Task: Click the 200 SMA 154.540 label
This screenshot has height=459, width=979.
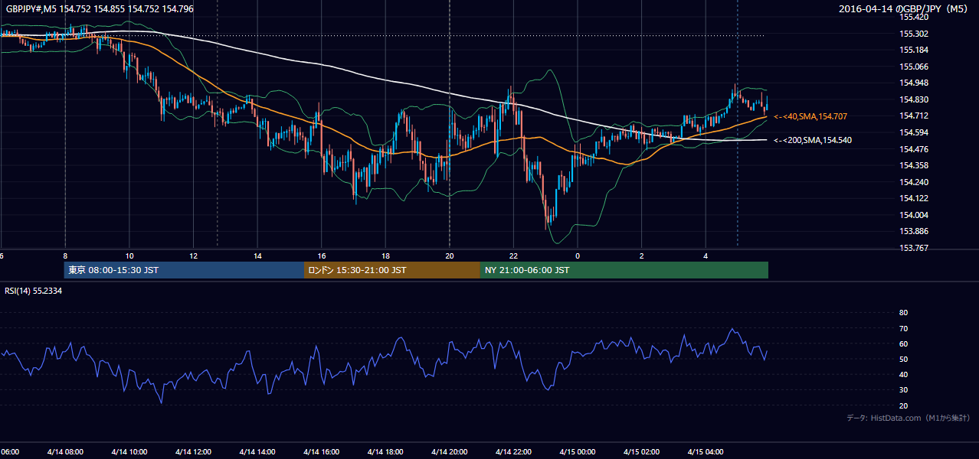Action: [x=812, y=140]
